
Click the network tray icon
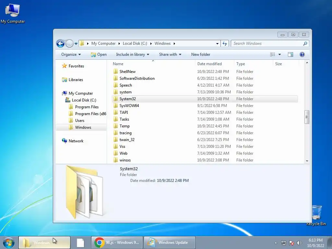click(283, 243)
